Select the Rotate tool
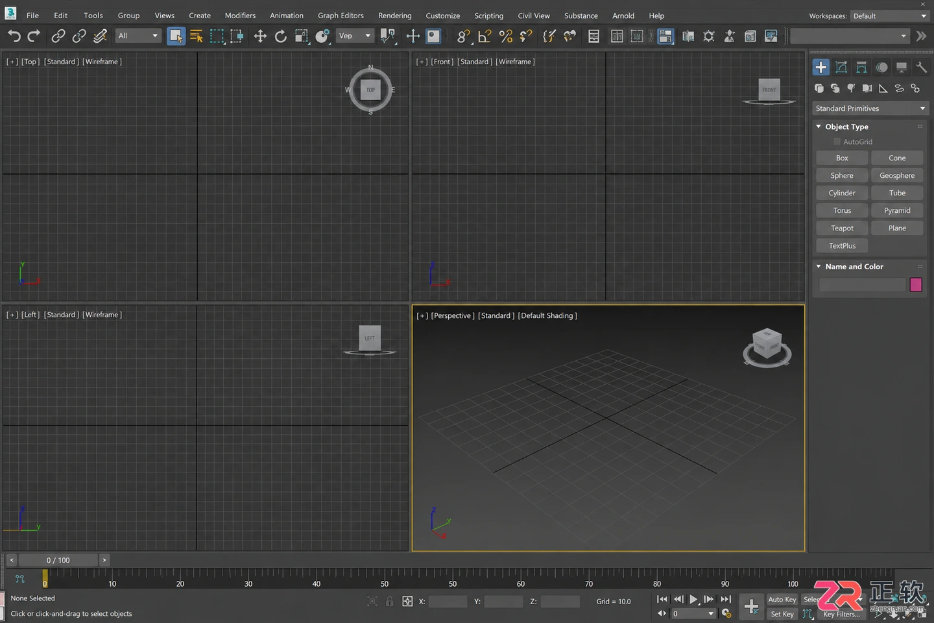The width and height of the screenshot is (934, 623). click(x=281, y=36)
